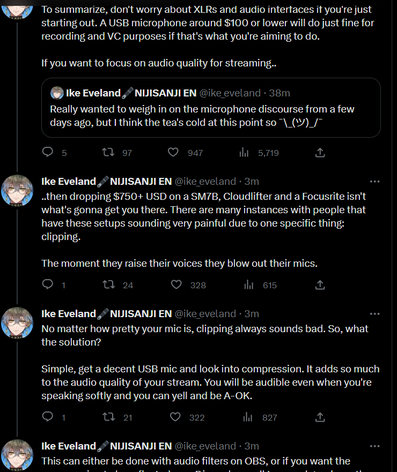This screenshot has height=472, width=397.
Task: Open @ike_eveland handle on the SM7B tweet
Action: [x=205, y=181]
